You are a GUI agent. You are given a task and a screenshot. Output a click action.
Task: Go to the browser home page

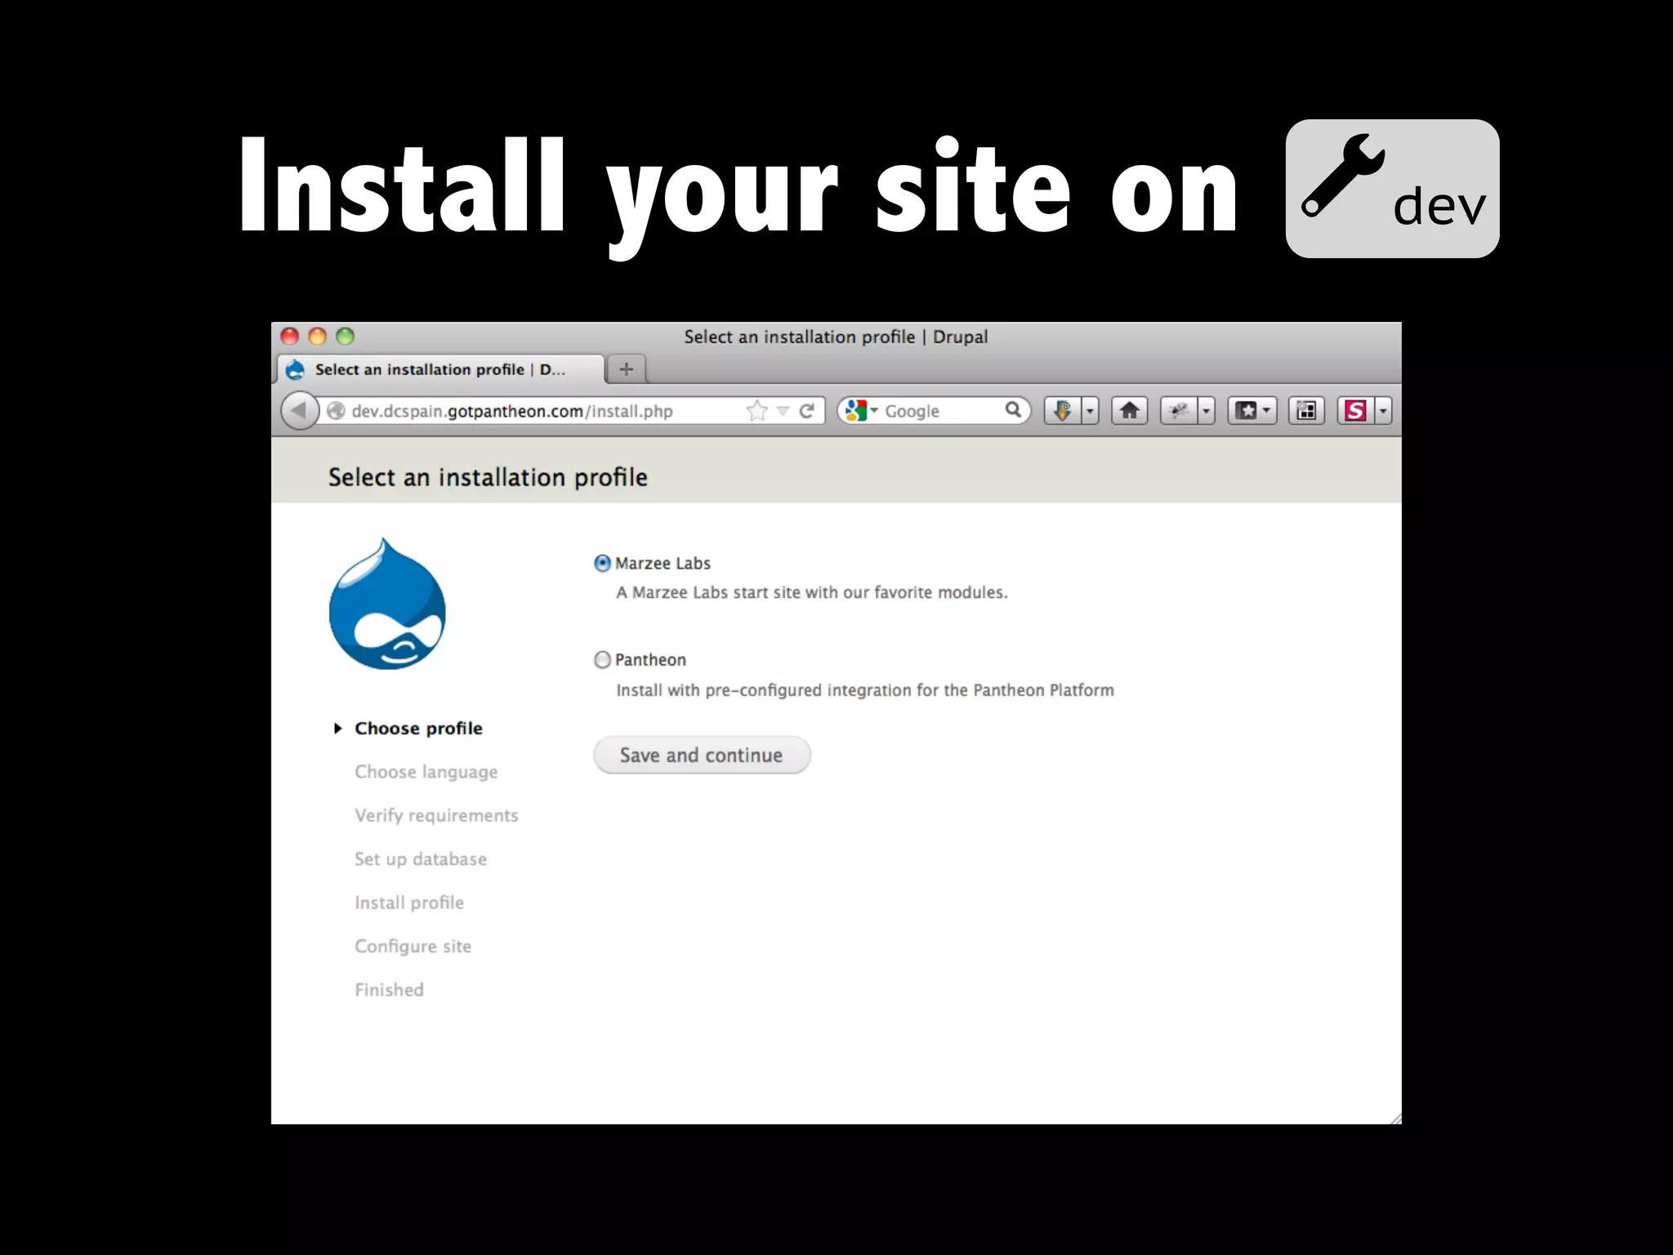[1130, 410]
